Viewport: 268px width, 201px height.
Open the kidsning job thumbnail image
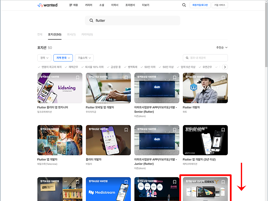60,88
